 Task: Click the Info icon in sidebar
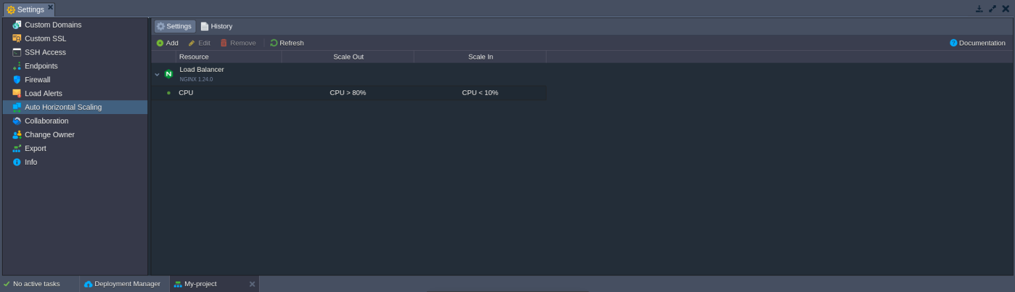[x=17, y=162]
